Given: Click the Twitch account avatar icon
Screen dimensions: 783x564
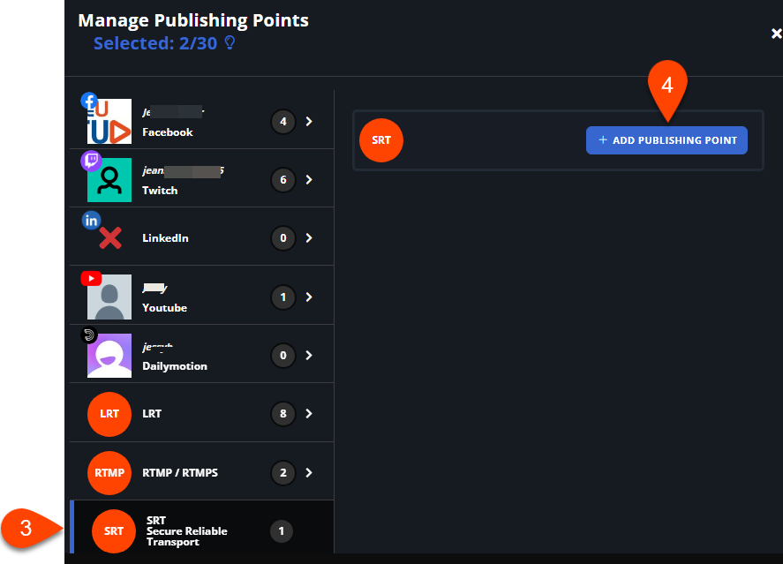Looking at the screenshot, I should click(109, 180).
